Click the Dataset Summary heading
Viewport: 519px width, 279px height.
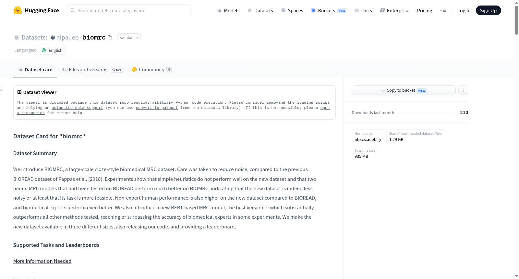pos(35,153)
